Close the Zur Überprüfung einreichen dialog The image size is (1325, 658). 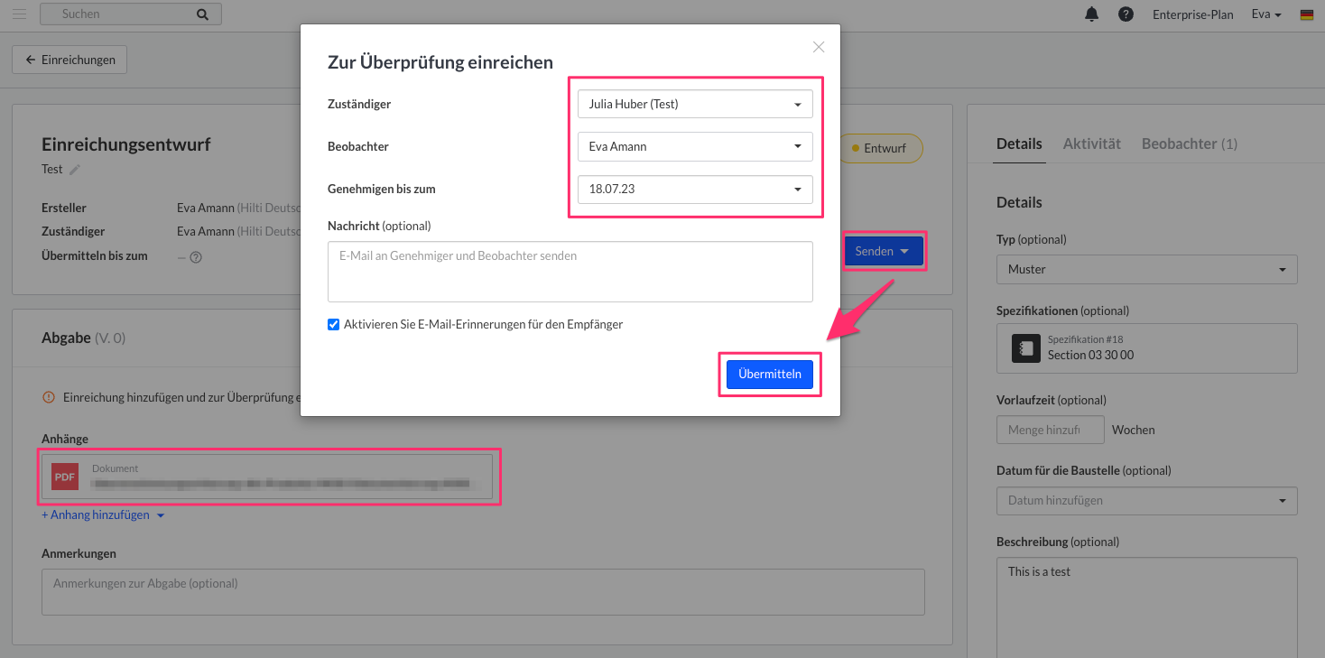(819, 47)
